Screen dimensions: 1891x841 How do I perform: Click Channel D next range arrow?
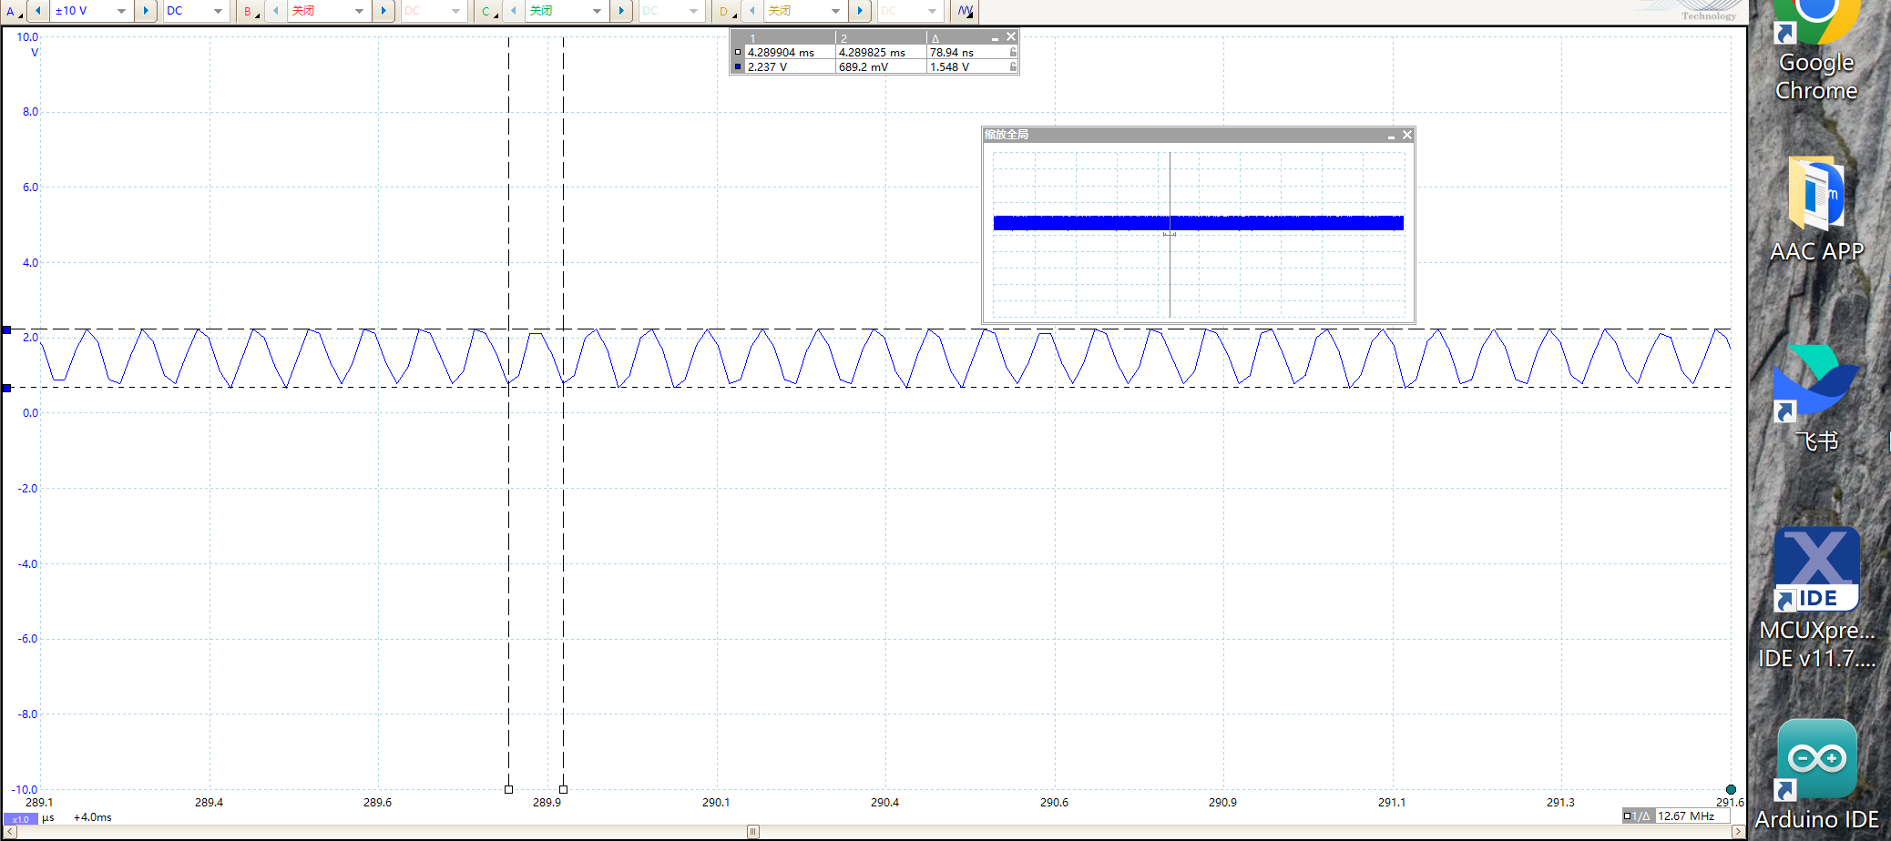[x=859, y=11]
